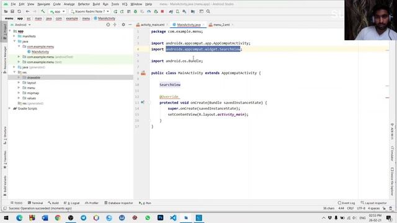Collapse the res folder
The width and height of the screenshot is (397, 223).
(x=14, y=72)
